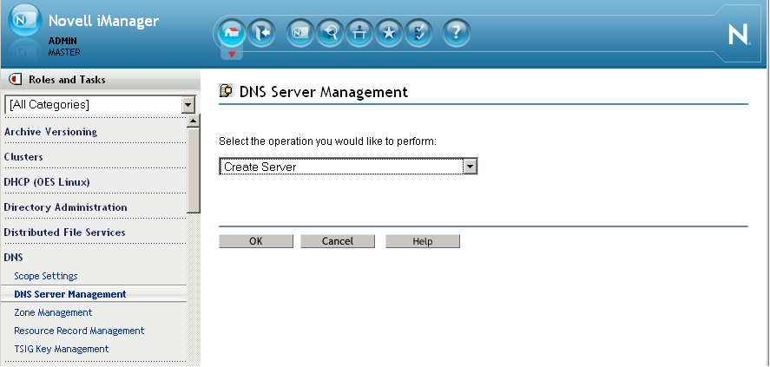Click the Help button
Screen dimensions: 770x367
[x=422, y=241]
